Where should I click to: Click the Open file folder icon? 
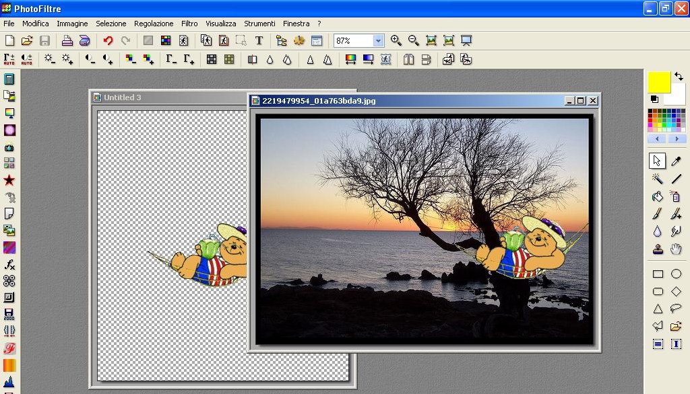pos(27,41)
